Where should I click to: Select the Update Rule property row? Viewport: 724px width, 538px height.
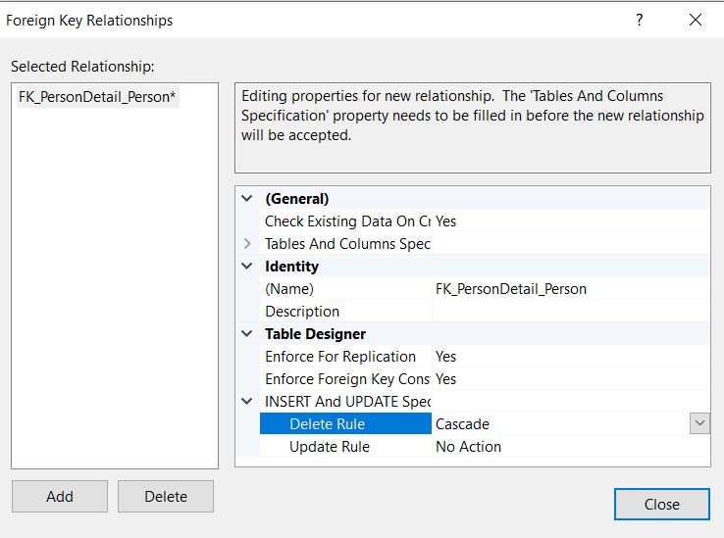pos(330,447)
